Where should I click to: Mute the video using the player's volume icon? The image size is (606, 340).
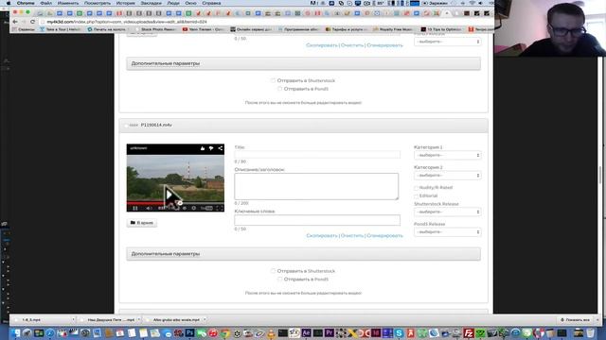(149, 208)
